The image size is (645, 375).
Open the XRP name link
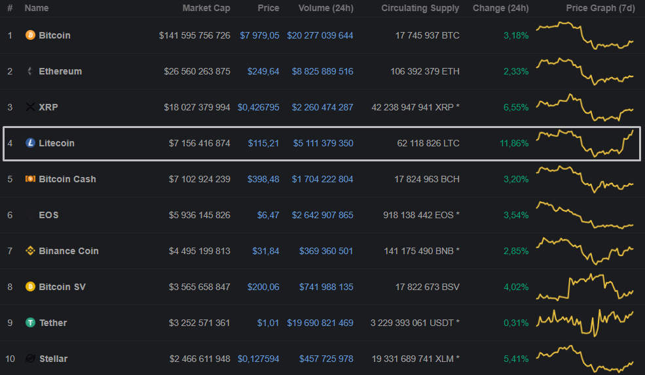tap(48, 107)
